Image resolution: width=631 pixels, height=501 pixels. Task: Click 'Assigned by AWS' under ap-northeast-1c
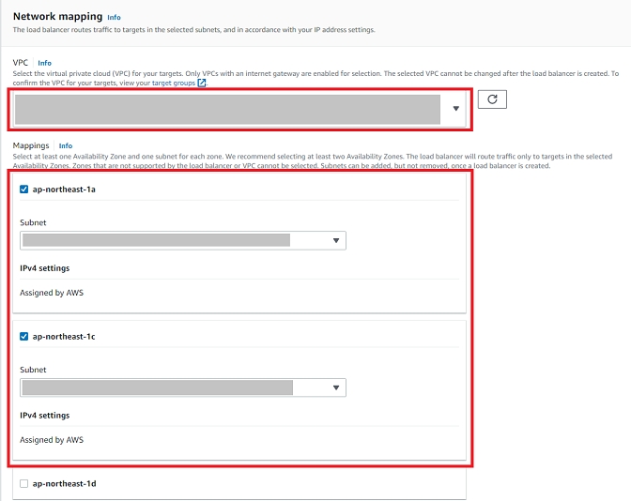tap(52, 440)
